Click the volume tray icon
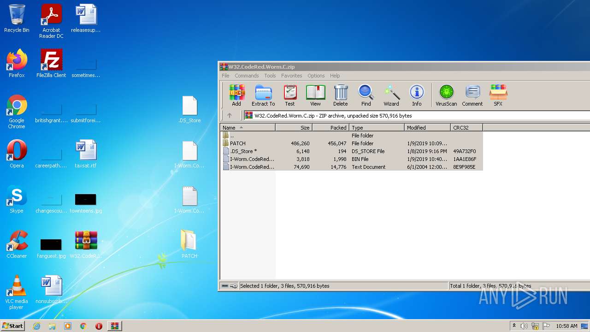 [524, 326]
